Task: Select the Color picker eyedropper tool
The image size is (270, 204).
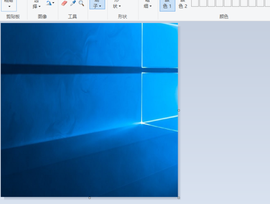Action: [x=73, y=3]
